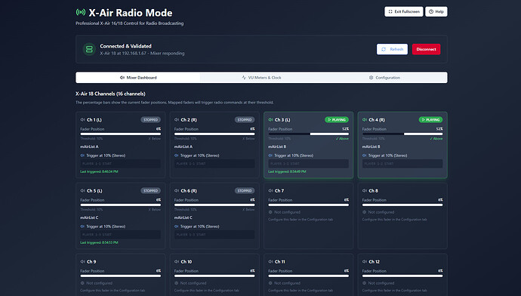Click the Ch 1 command field under Trigger
Image resolution: width=521 pixels, height=296 pixels.
pyautogui.click(x=120, y=164)
